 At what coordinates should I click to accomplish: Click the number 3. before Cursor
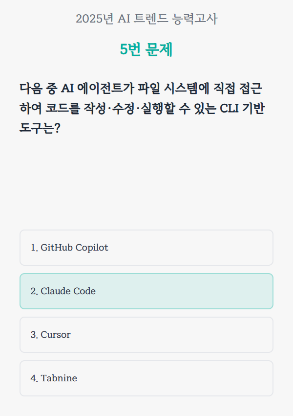coord(34,335)
